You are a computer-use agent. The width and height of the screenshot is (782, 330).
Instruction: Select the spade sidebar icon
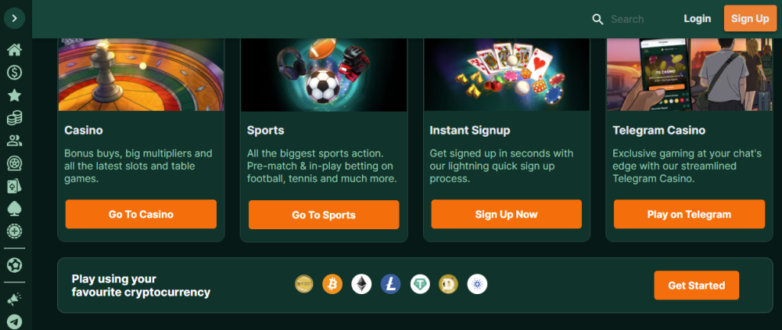point(15,209)
